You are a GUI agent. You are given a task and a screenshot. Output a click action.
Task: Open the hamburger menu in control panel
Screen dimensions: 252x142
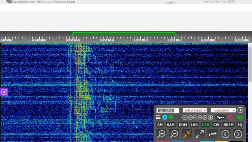[x=158, y=118]
